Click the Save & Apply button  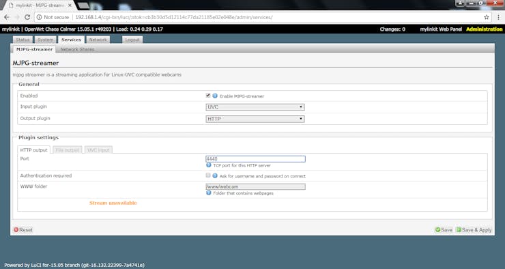point(474,229)
